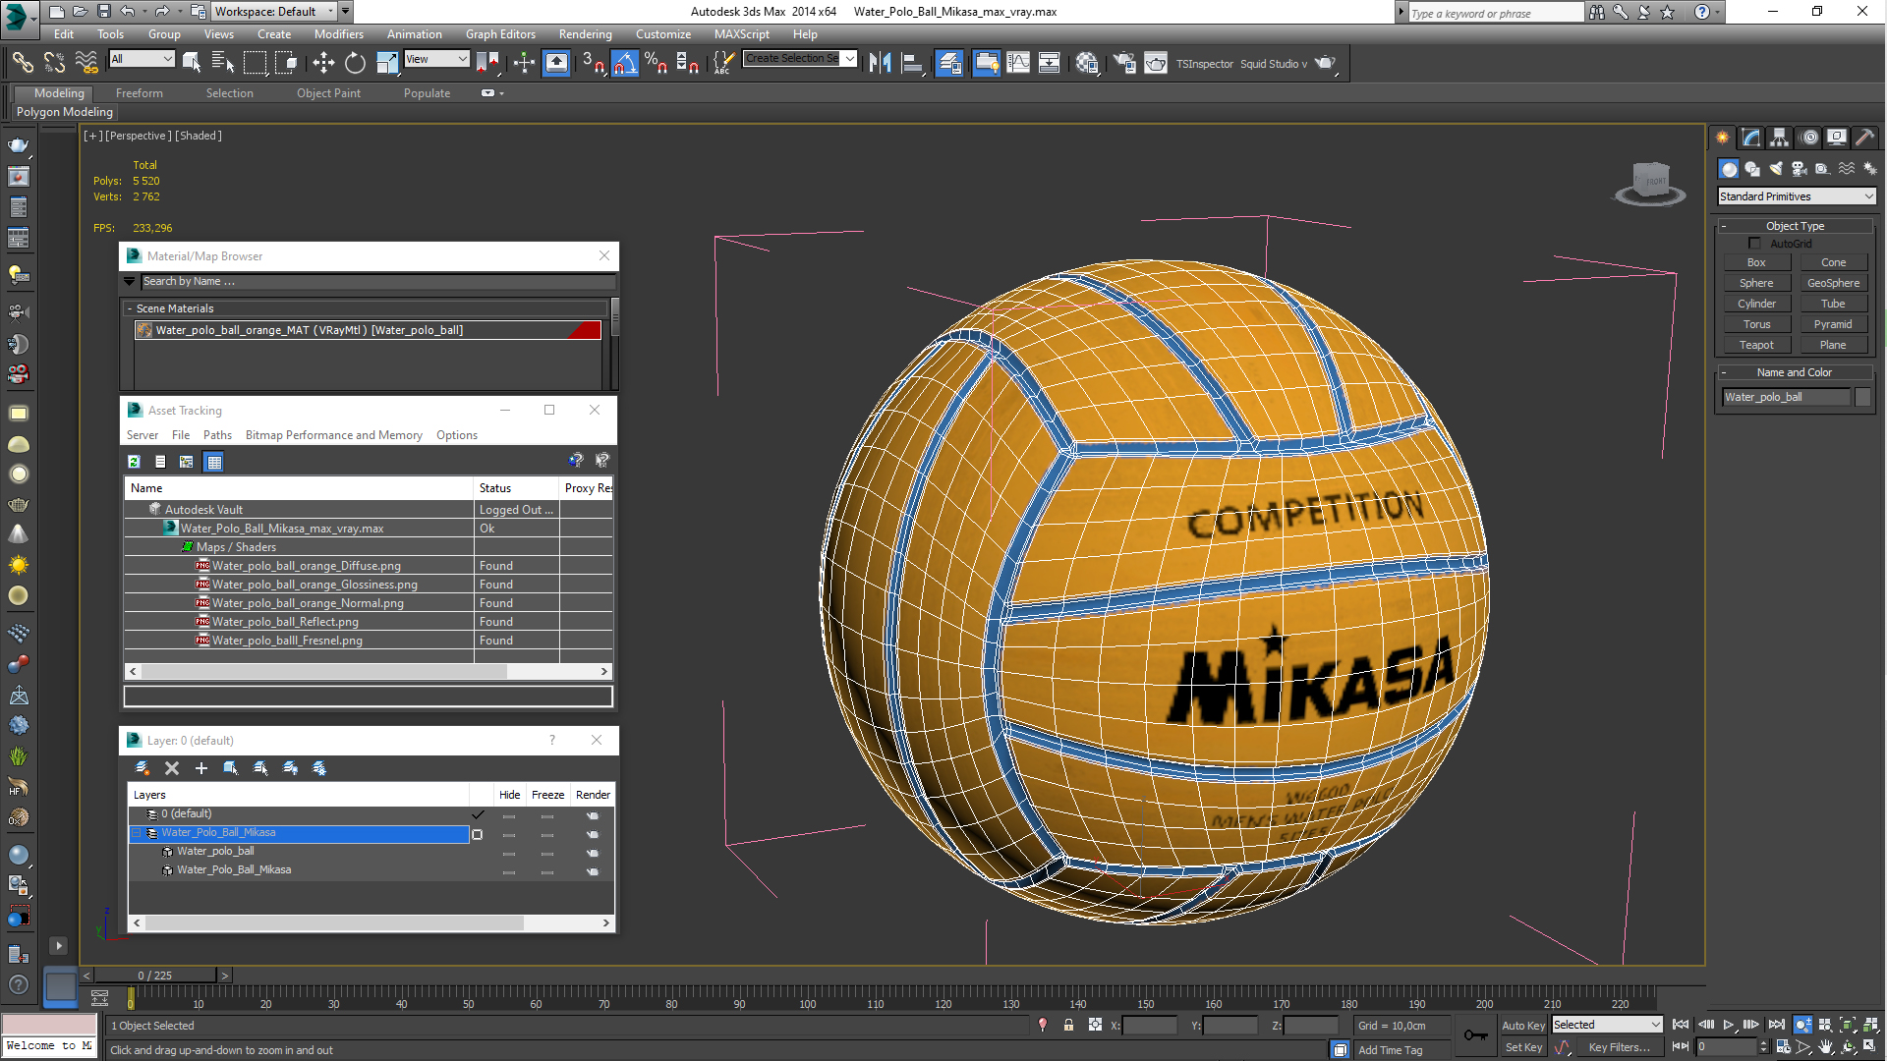Click the time slider 0 / 225 handle
The height and width of the screenshot is (1061, 1887).
click(x=154, y=976)
